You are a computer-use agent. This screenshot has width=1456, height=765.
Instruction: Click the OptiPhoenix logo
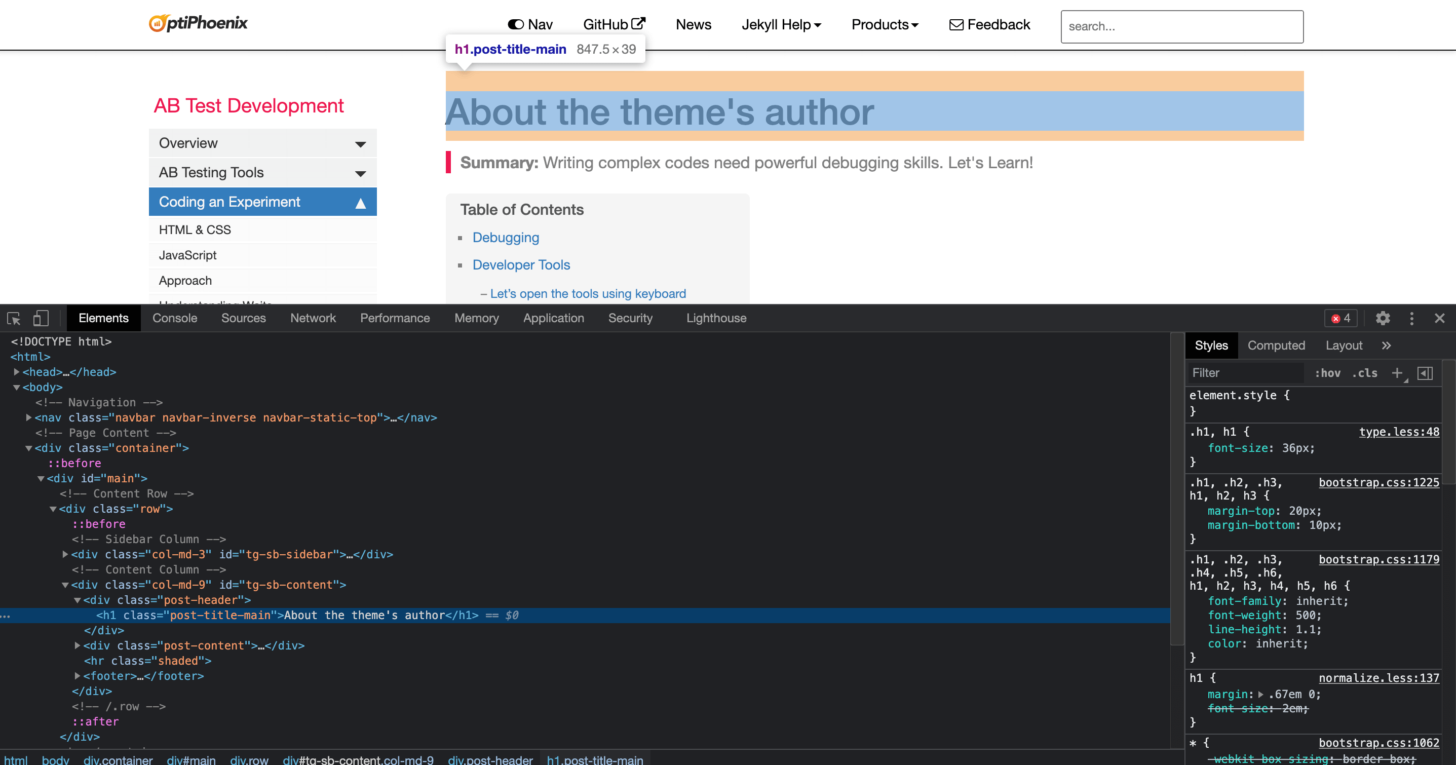tap(199, 23)
